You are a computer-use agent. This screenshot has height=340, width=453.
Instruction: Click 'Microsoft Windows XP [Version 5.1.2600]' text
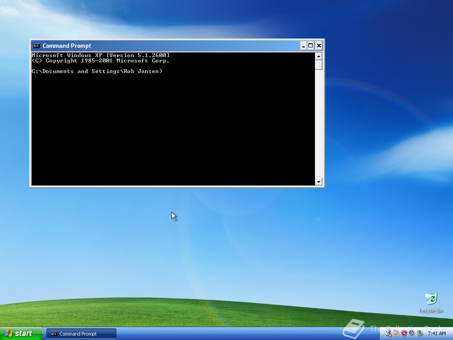pyautogui.click(x=100, y=55)
